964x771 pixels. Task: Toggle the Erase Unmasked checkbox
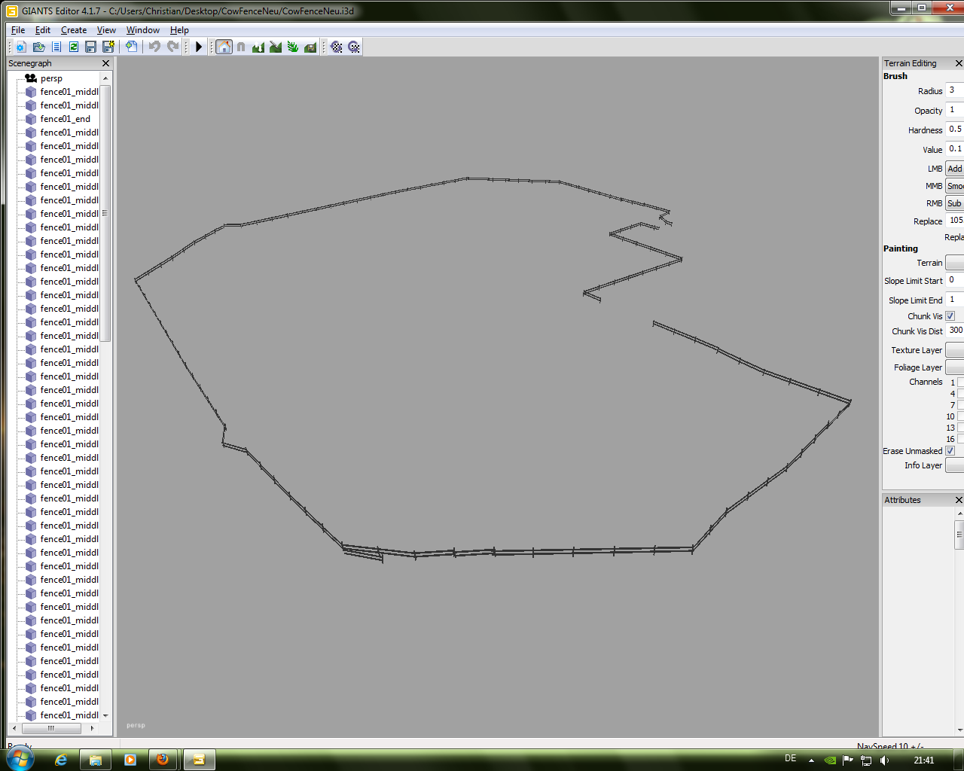[x=950, y=451]
